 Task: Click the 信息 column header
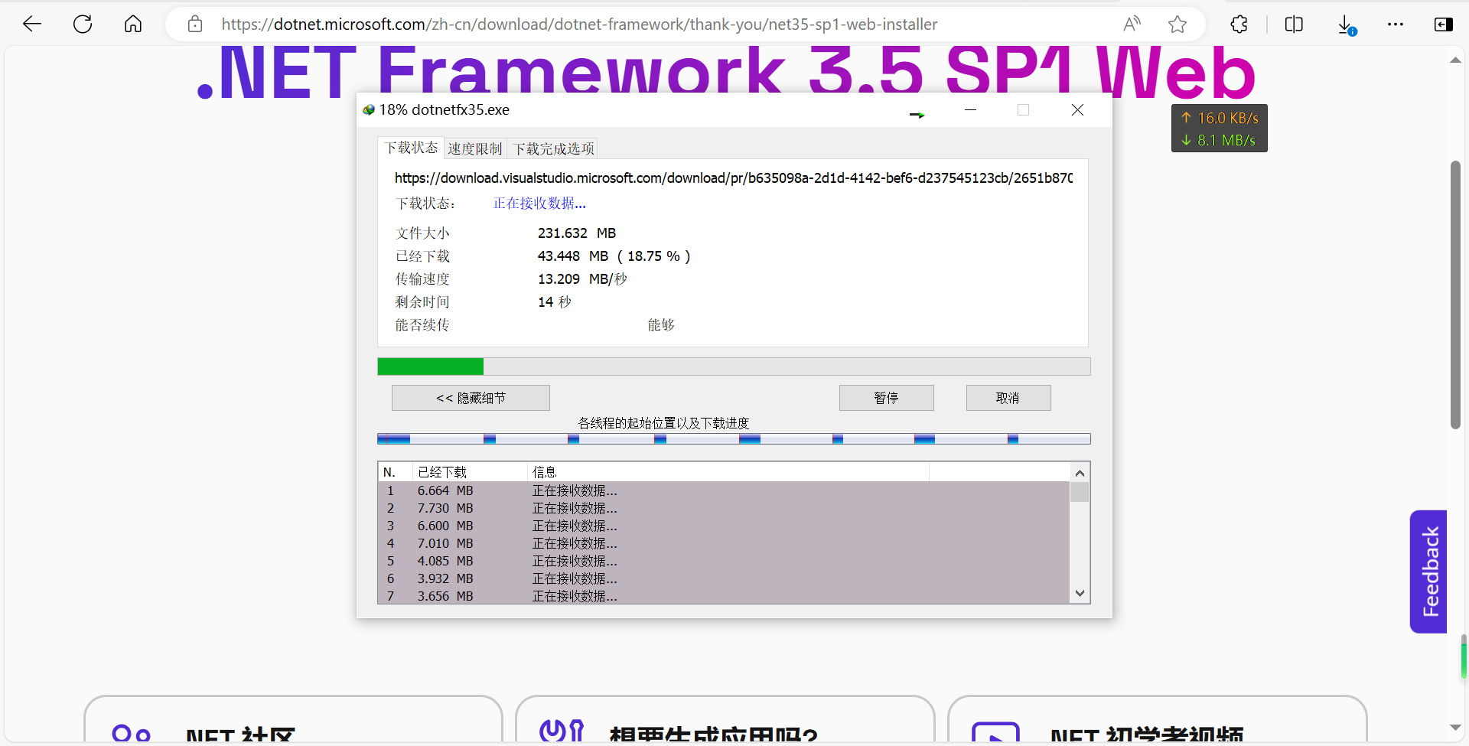pos(728,472)
